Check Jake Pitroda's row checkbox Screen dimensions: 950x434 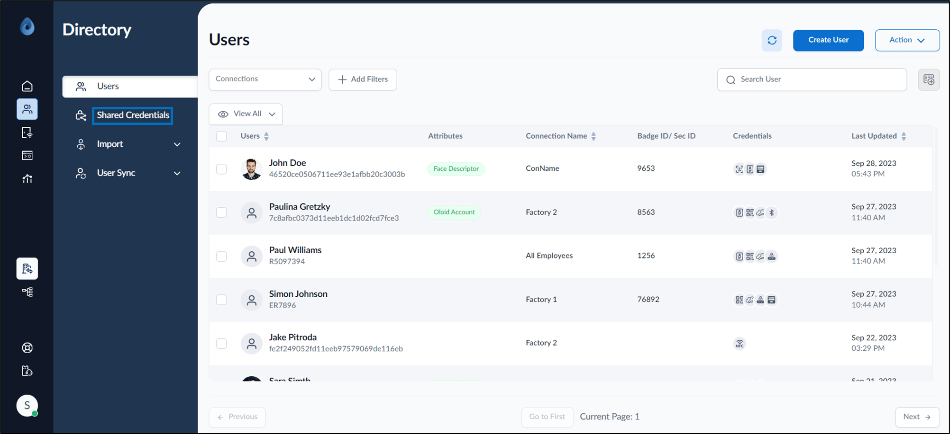[221, 343]
